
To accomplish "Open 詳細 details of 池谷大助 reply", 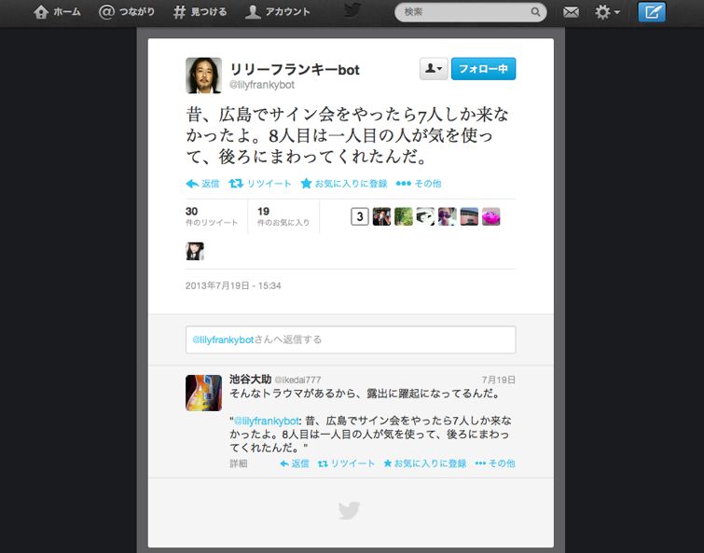I will pyautogui.click(x=239, y=463).
